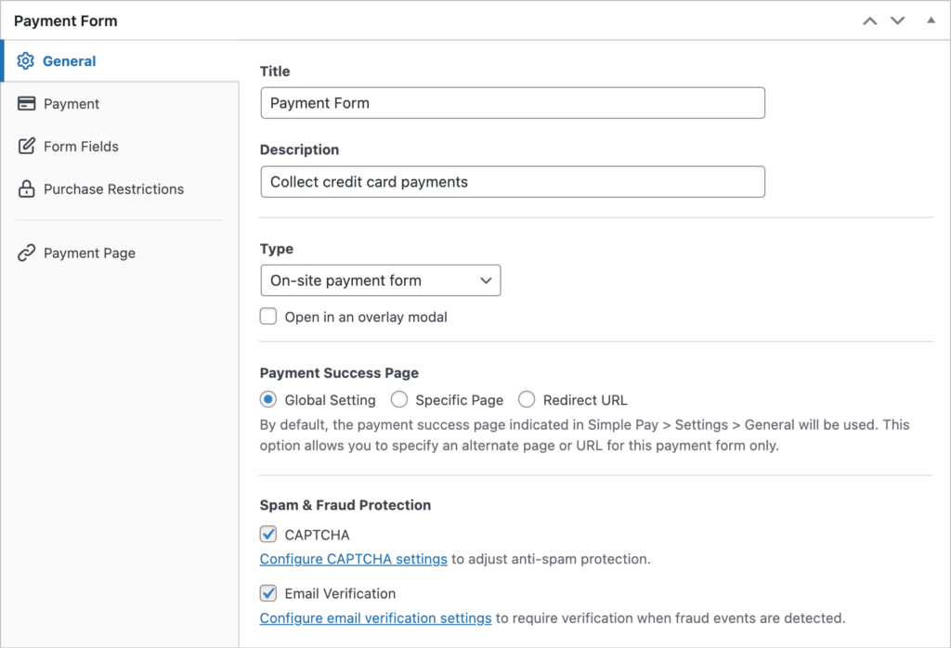Choose the Redirect URL radio option
Screen dimensions: 951x648
pos(527,400)
